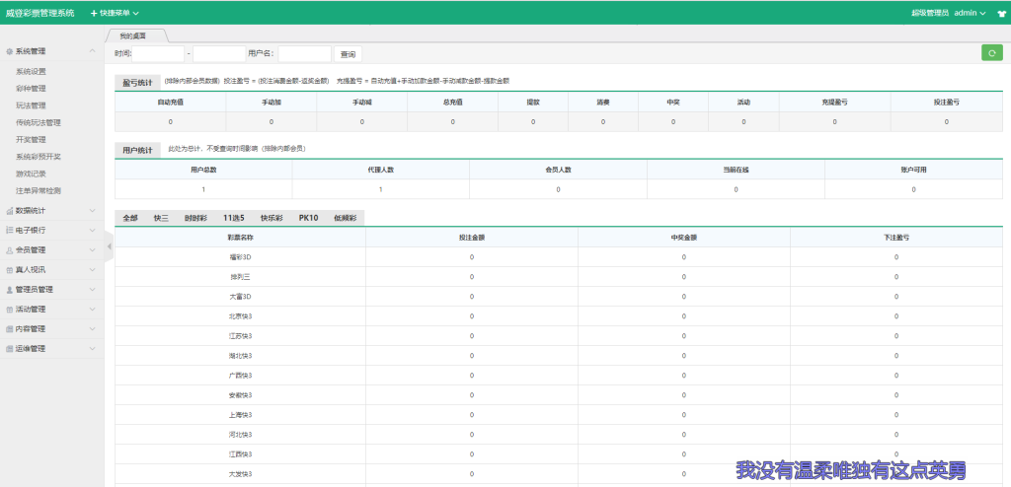Click the 用户名 input field
This screenshot has width=1011, height=487.
pyautogui.click(x=304, y=54)
